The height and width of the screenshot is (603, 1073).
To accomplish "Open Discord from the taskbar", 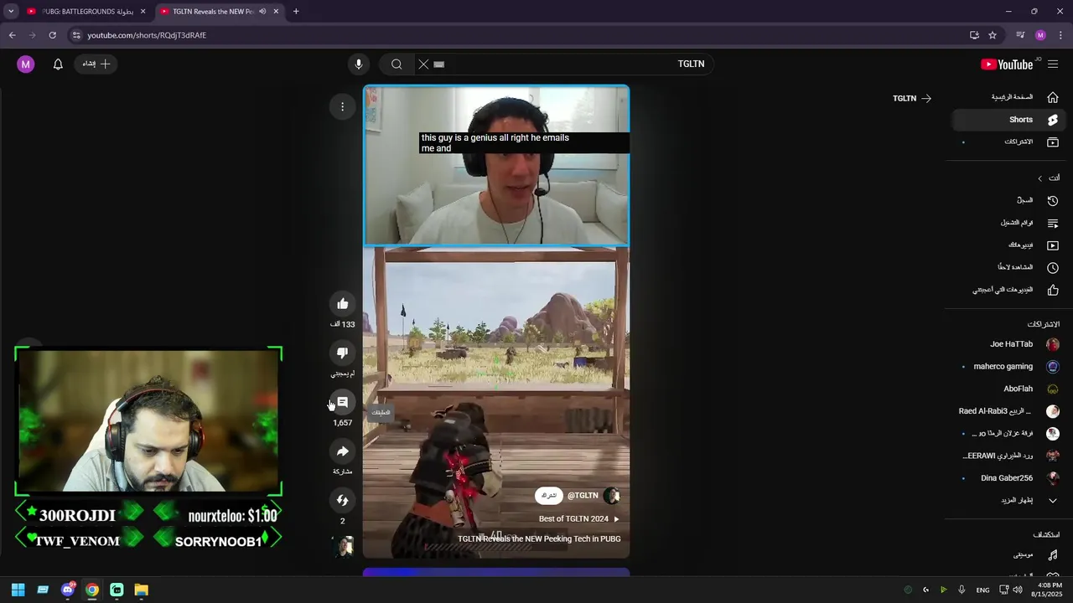I will [67, 590].
